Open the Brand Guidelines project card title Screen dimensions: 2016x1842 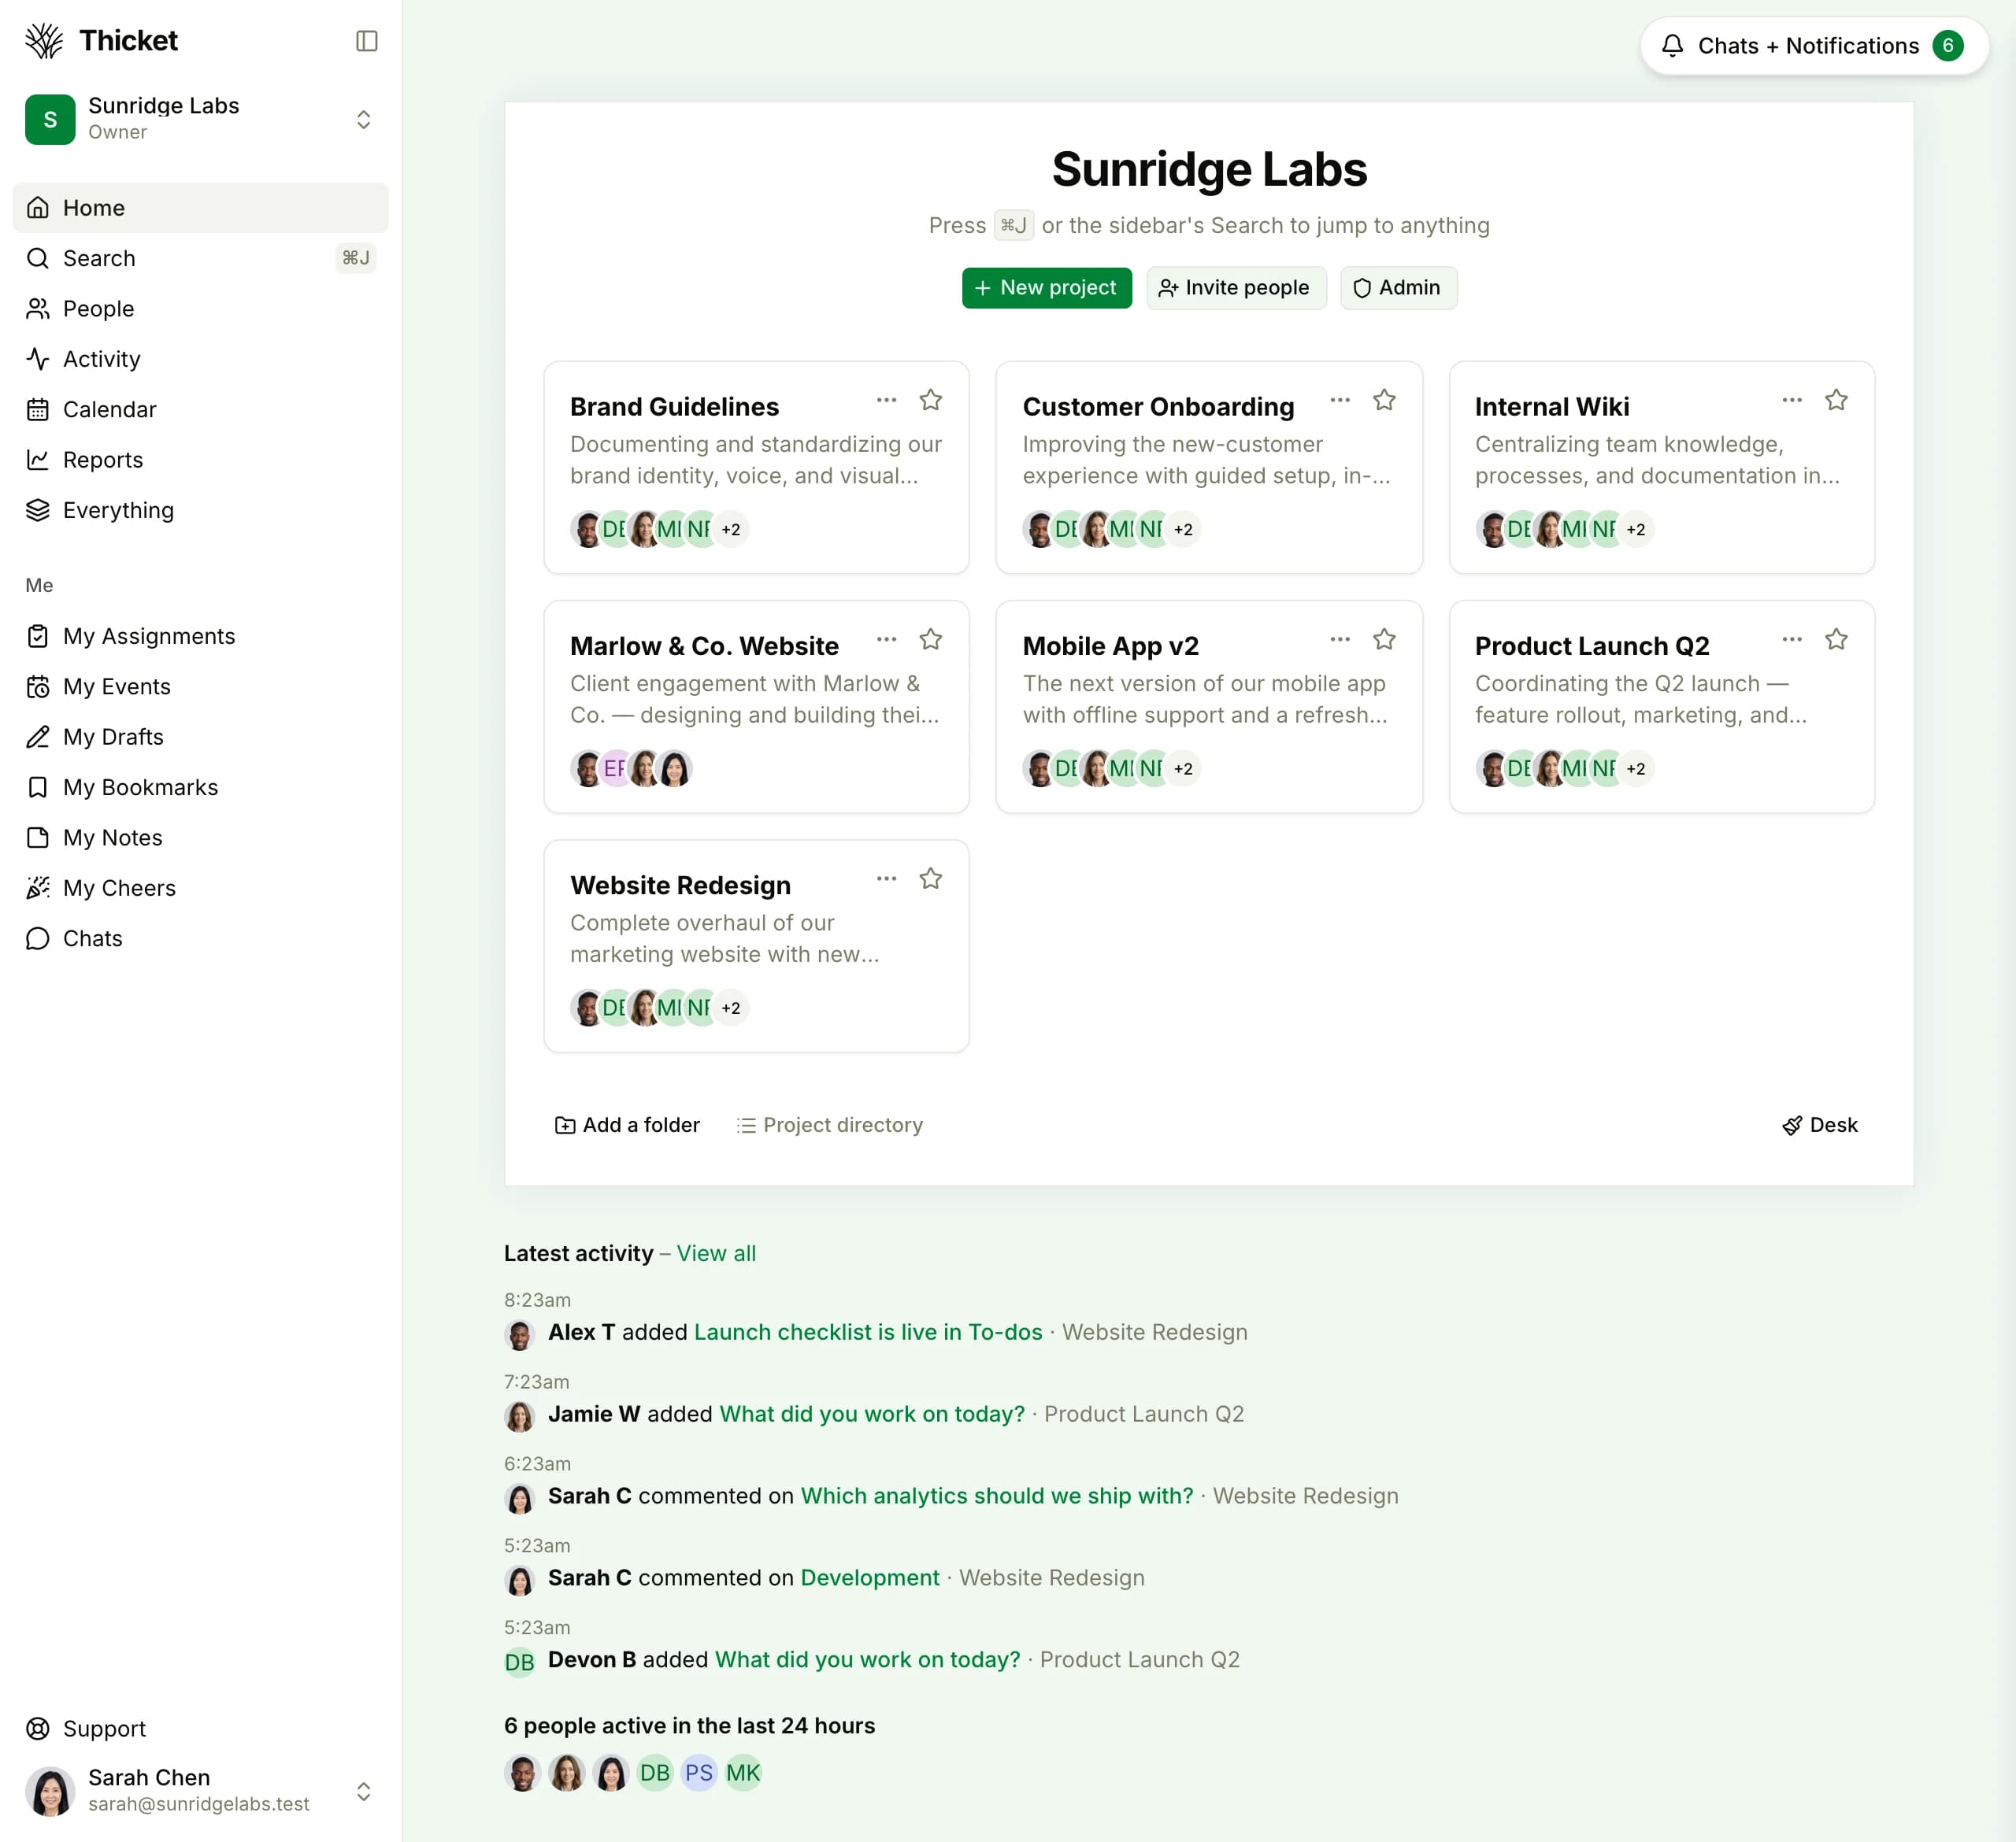pos(674,407)
